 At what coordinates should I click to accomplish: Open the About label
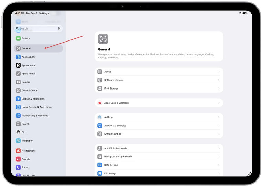pyautogui.click(x=108, y=72)
